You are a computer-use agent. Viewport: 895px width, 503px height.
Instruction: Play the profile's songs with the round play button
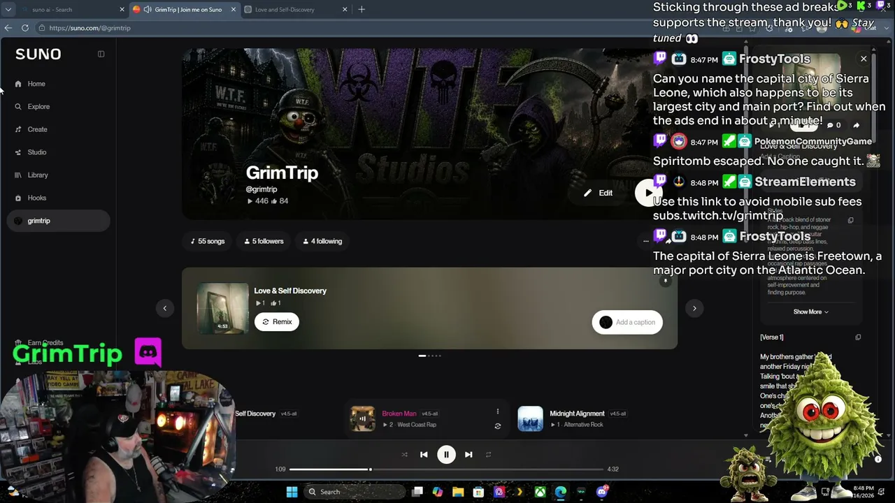647,193
